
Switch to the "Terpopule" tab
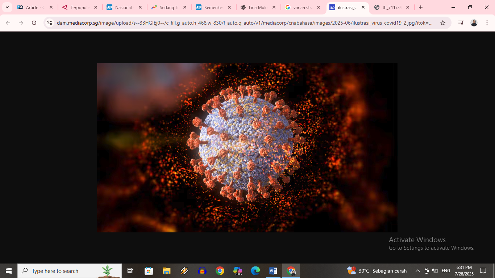coord(79,7)
